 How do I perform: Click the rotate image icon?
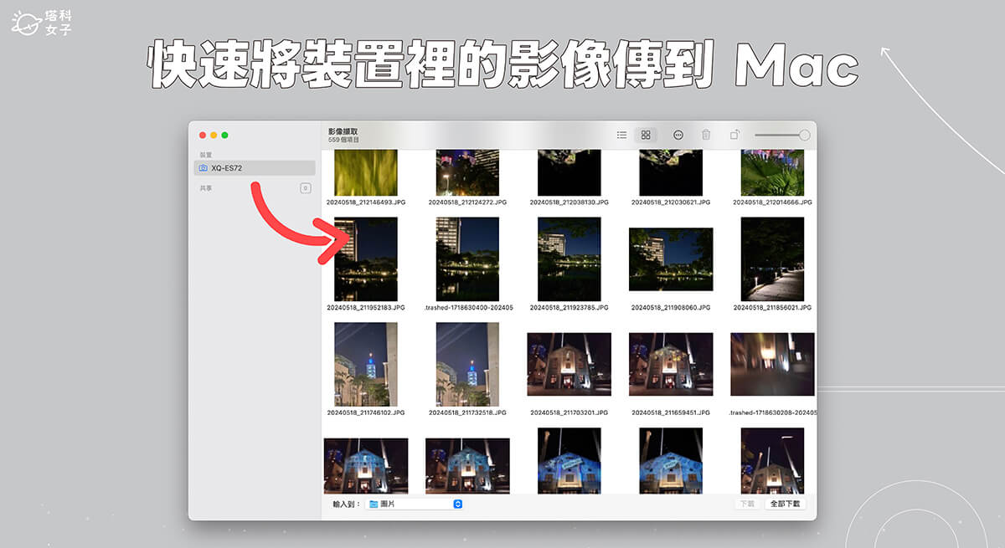(x=734, y=135)
